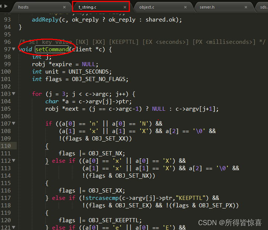
Task: Close the hosts tab
Action: point(64,7)
